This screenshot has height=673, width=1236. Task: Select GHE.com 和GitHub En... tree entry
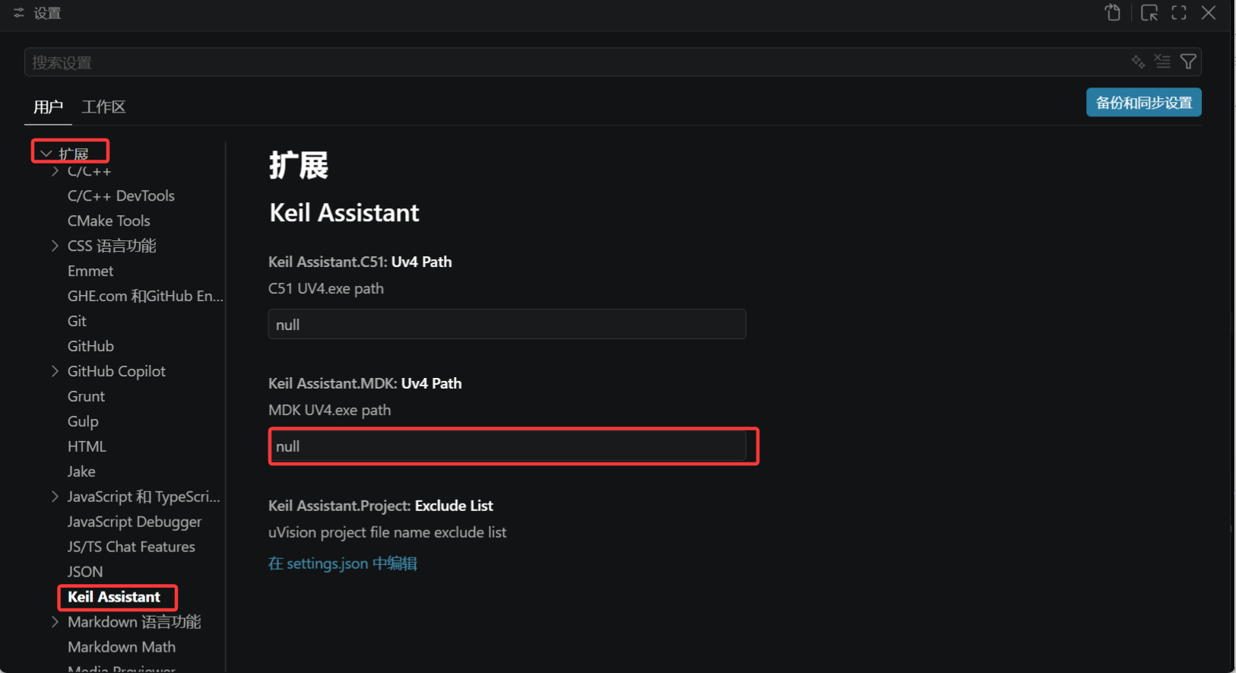[x=145, y=296]
